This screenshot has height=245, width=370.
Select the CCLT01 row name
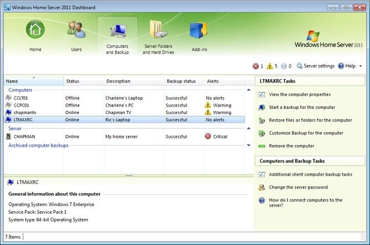pos(20,98)
